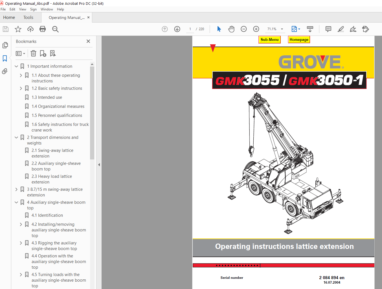Click the yellow Homepage button
This screenshot has height=289, width=382.
point(299,40)
